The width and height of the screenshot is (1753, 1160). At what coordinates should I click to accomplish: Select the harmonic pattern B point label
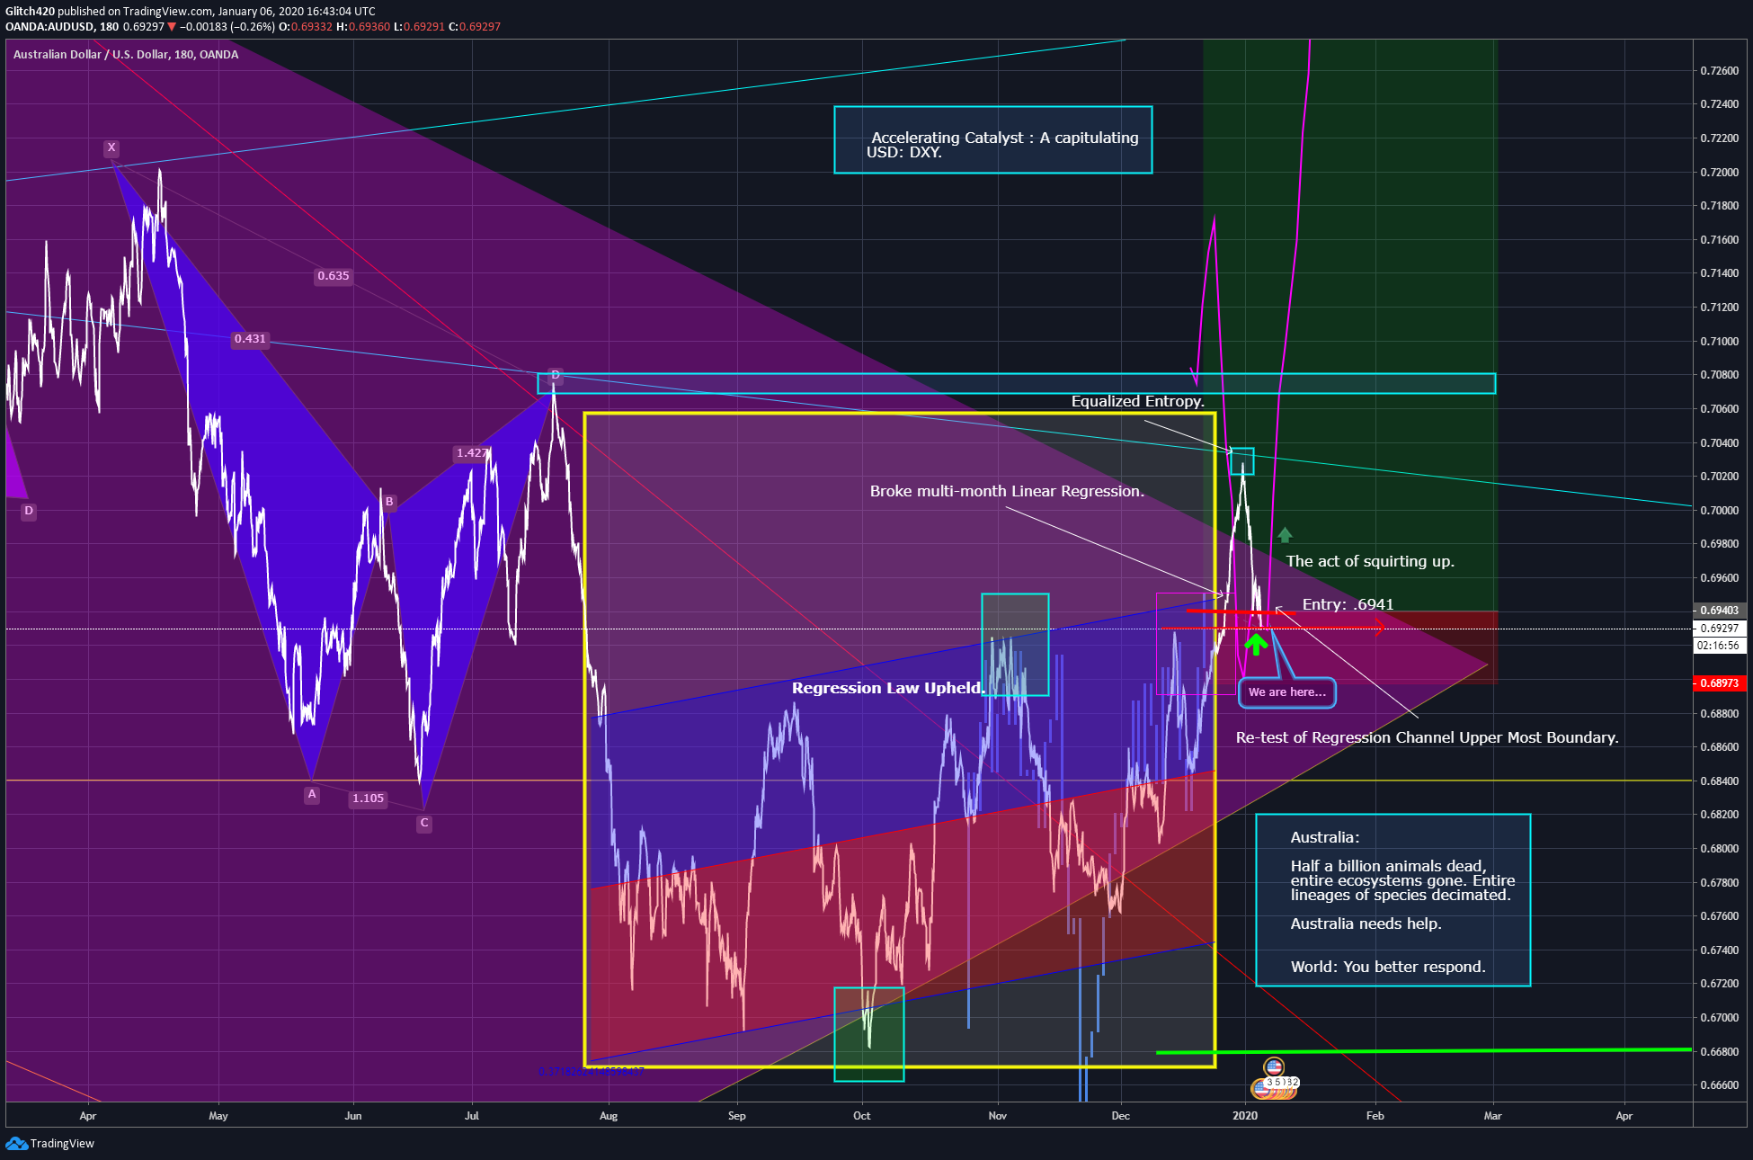tap(389, 502)
